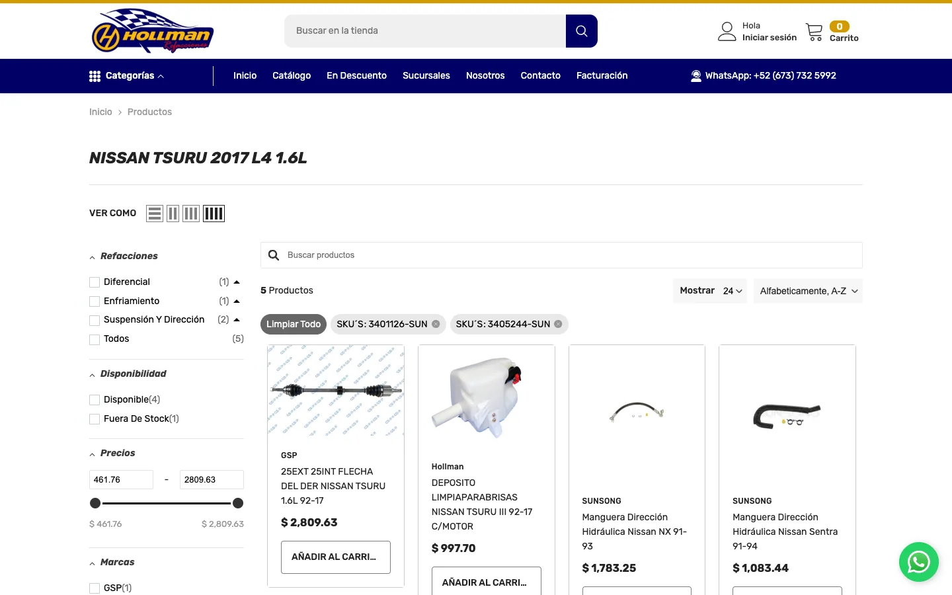This screenshot has width=952, height=595.
Task: Expand the Diferencial subcategory arrow
Action: pos(237,282)
